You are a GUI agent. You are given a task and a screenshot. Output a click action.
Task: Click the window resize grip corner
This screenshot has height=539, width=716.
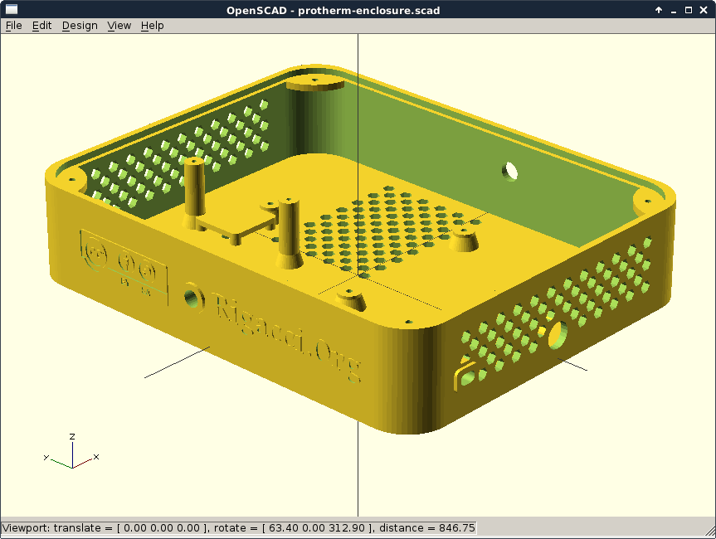(710, 532)
